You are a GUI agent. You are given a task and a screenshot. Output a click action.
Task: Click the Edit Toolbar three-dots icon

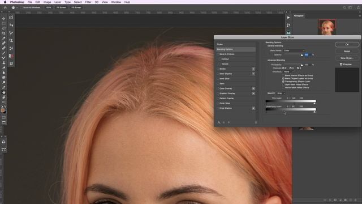tap(4, 102)
